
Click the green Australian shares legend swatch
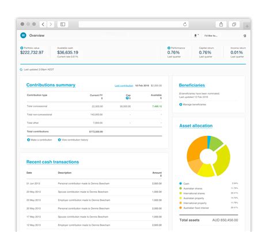pyautogui.click(x=180, y=188)
